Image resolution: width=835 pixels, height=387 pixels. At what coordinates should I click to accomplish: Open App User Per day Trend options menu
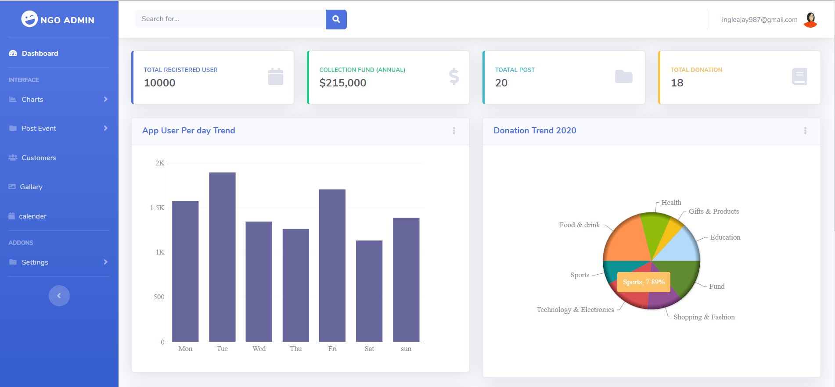pos(454,131)
